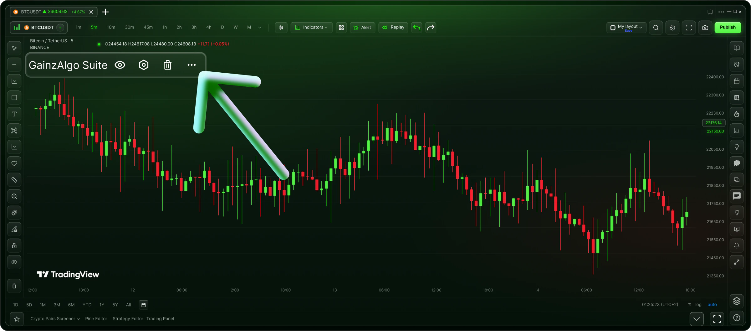Select the cursor arrow tool

pos(14,48)
